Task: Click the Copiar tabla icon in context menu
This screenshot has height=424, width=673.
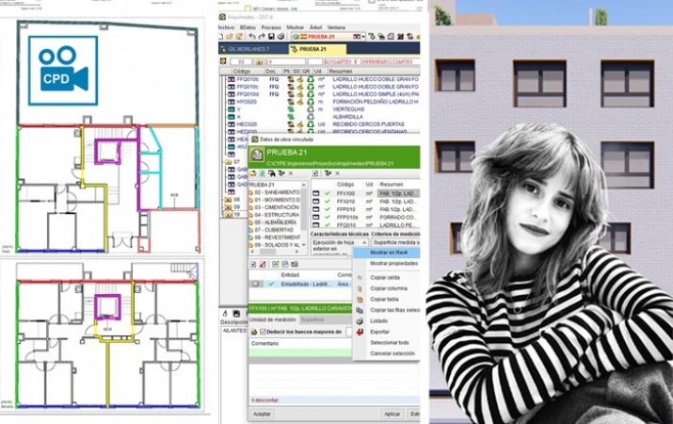Action: tap(360, 300)
